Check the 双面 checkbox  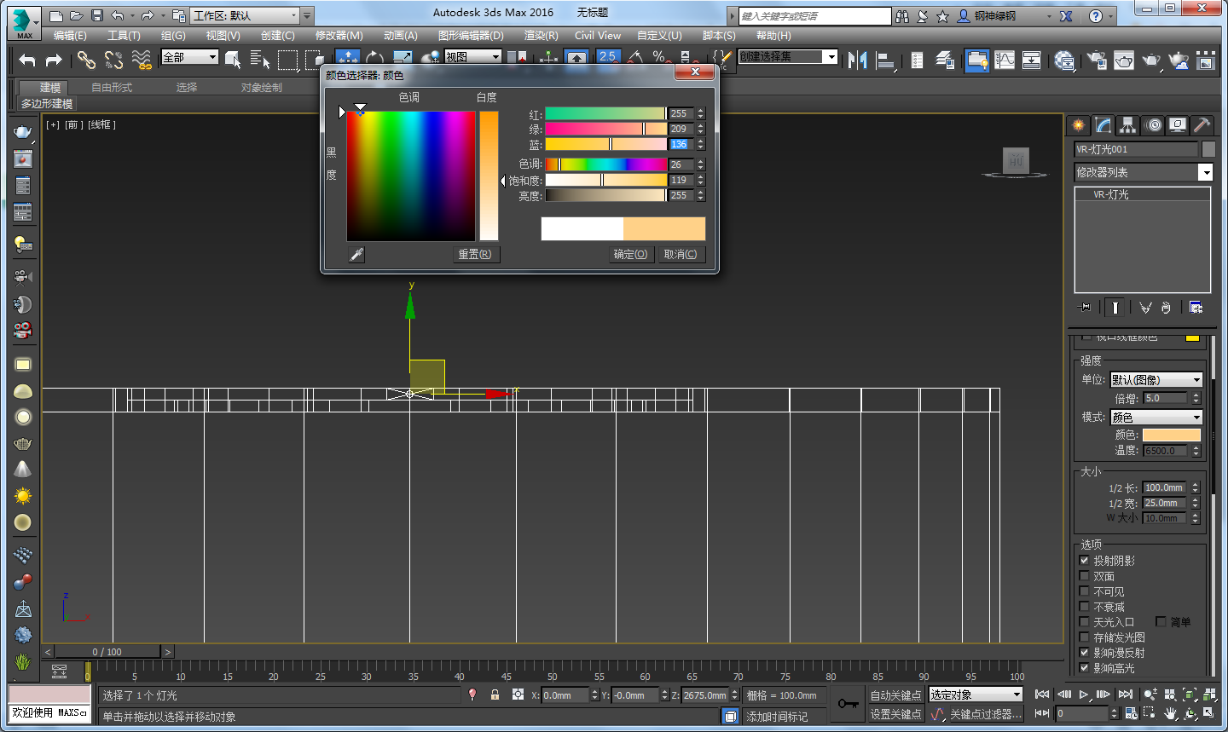1085,576
